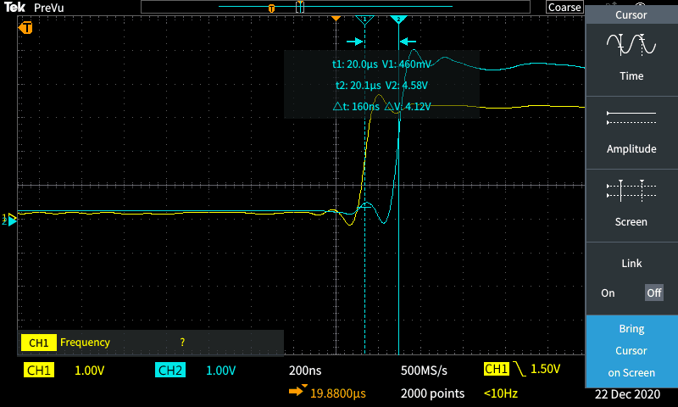678x407 pixels.
Task: Select the cyan CH2 channel badge
Action: (170, 371)
